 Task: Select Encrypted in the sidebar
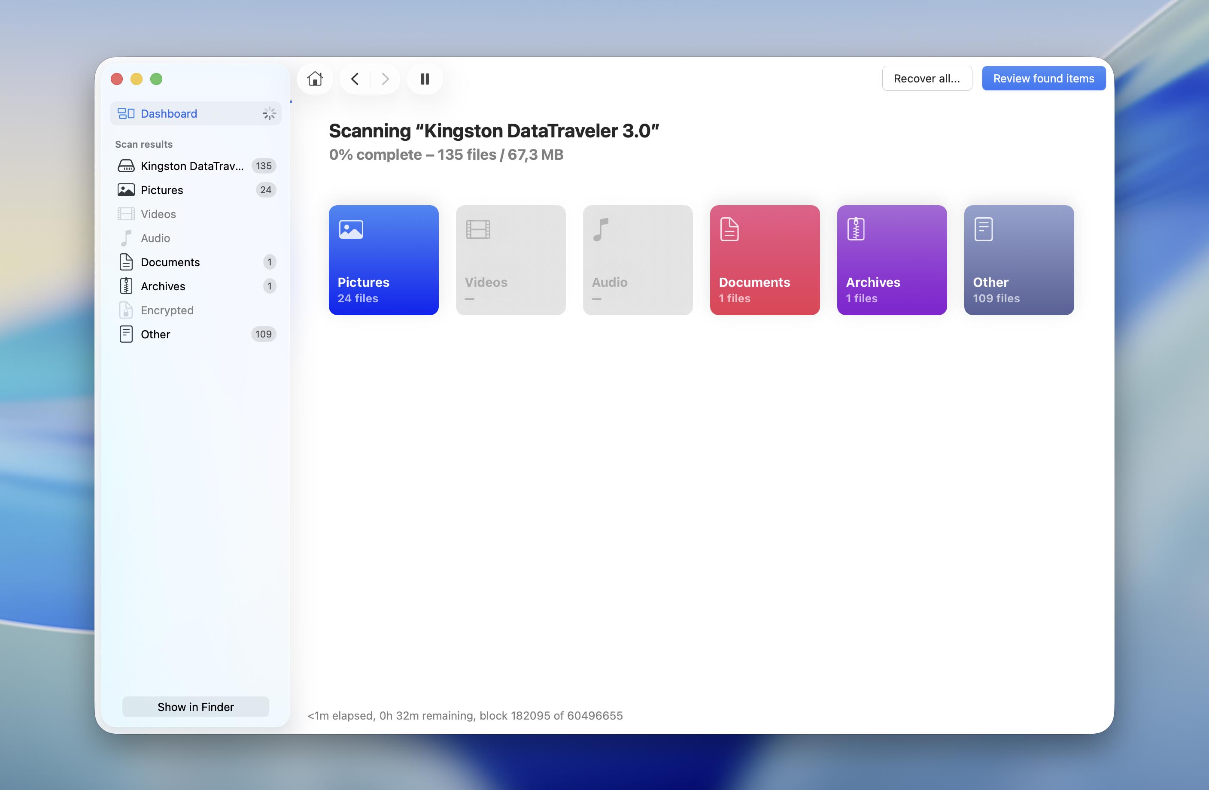tap(196, 310)
